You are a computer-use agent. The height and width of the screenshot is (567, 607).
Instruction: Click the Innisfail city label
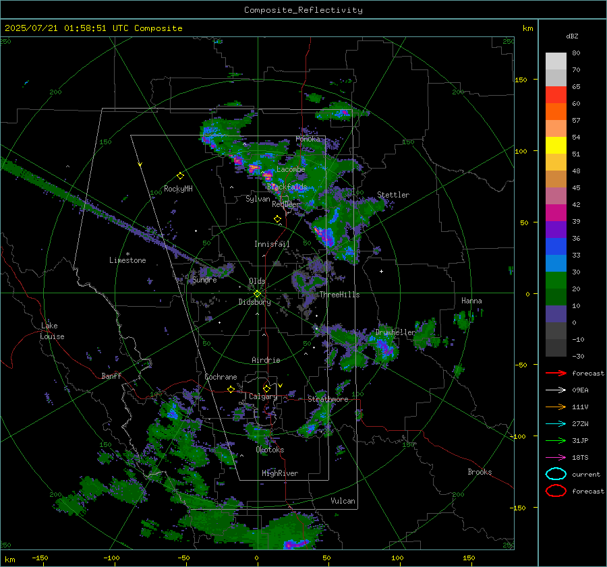pyautogui.click(x=272, y=244)
